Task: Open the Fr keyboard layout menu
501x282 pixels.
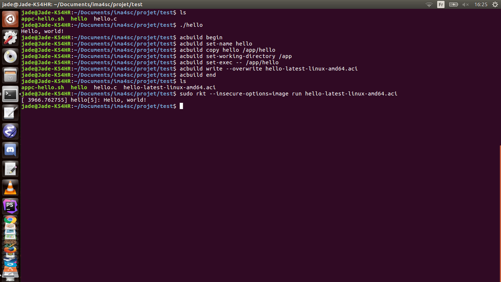Action: (441, 5)
